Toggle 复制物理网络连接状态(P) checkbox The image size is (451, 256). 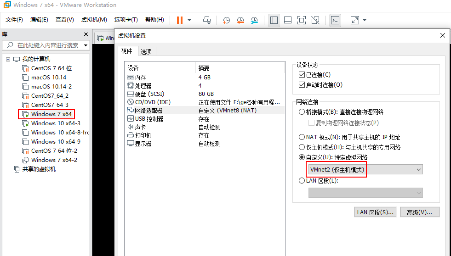(311, 123)
